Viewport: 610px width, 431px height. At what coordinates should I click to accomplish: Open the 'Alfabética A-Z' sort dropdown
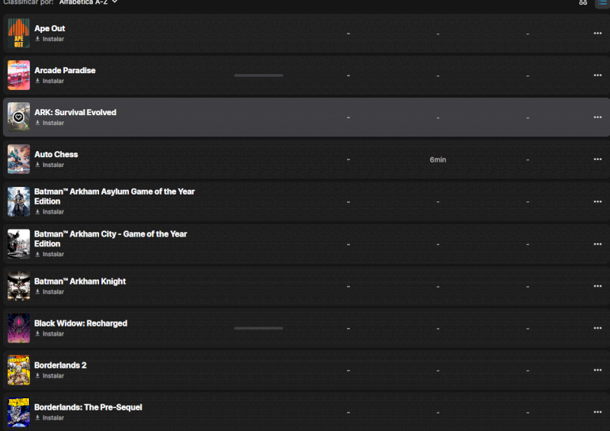[88, 2]
